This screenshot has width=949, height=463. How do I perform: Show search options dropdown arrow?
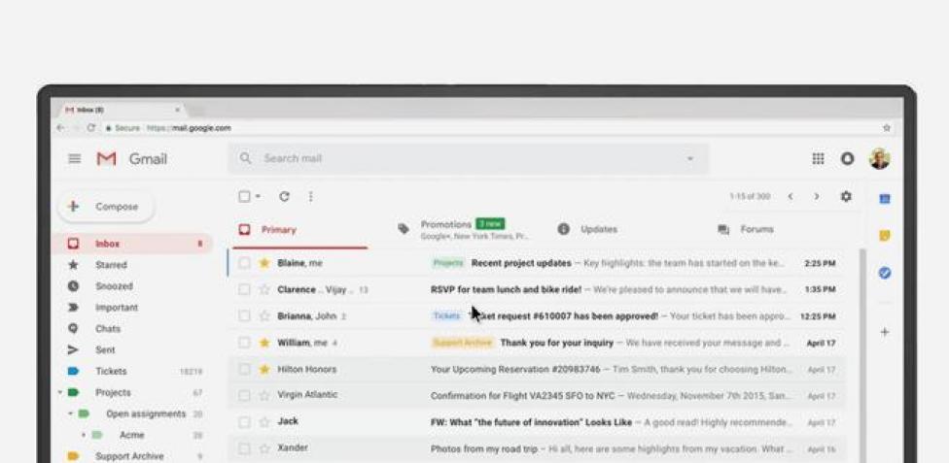(x=689, y=158)
